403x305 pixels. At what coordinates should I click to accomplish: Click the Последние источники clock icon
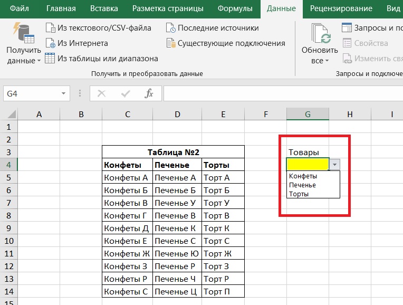click(171, 28)
